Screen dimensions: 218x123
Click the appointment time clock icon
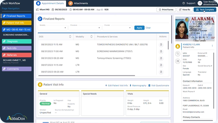coord(70,9)
